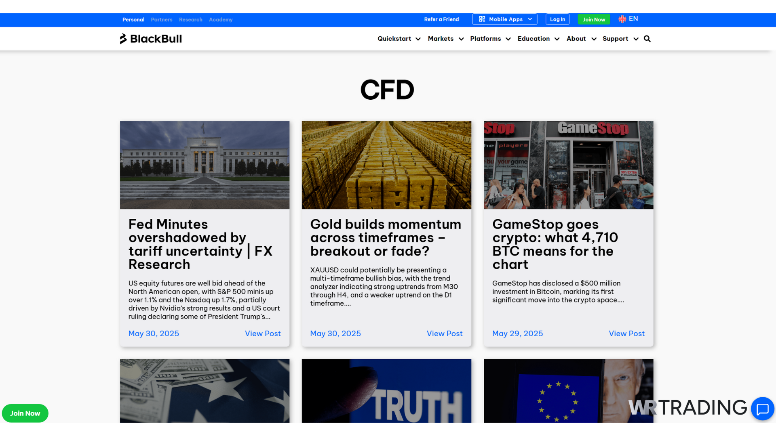Image resolution: width=776 pixels, height=436 pixels.
Task: Click the Log In button
Action: tap(557, 19)
